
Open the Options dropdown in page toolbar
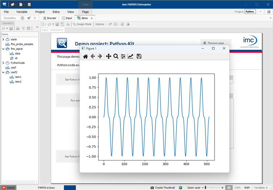101,24
